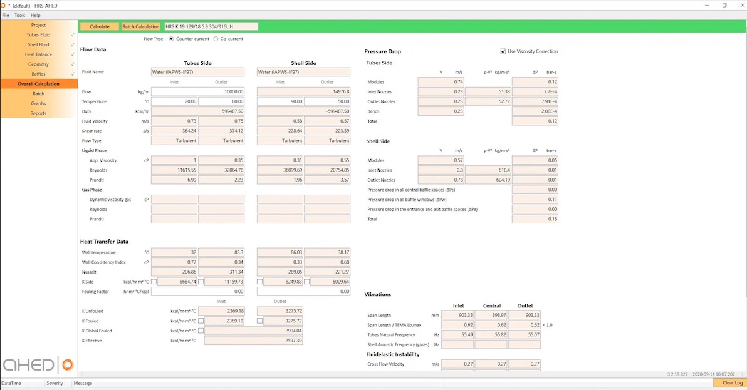Viewport: 747px width, 390px height.
Task: Toggle checkbox beside K Side 6009.64
Action: coord(307,282)
